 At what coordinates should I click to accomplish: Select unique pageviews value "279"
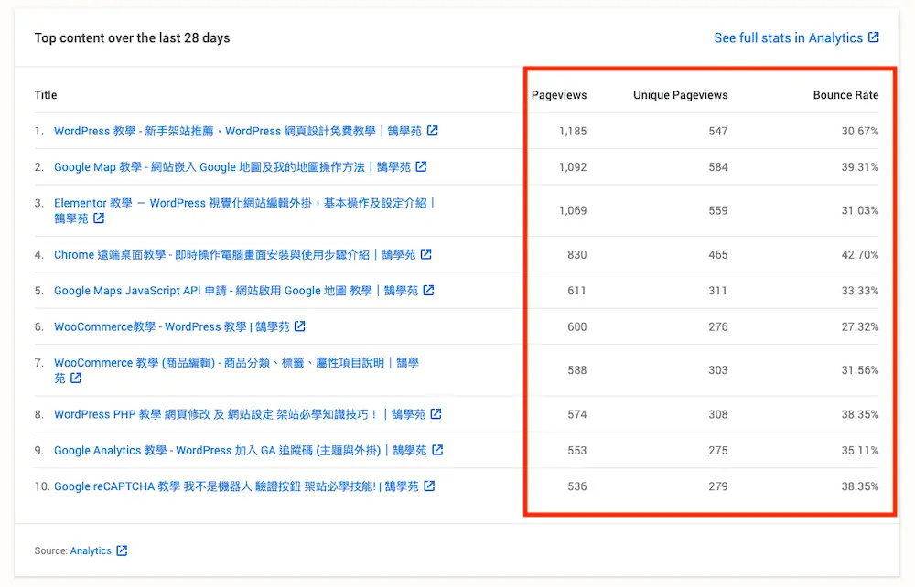718,486
